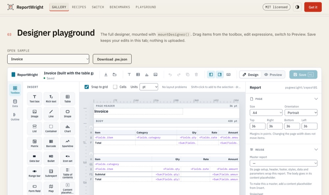Go to the SWITCH nav item

coord(98,7)
